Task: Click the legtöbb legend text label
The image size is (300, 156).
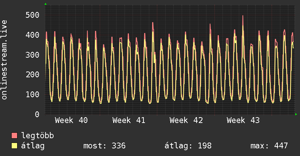Action: 38,136
